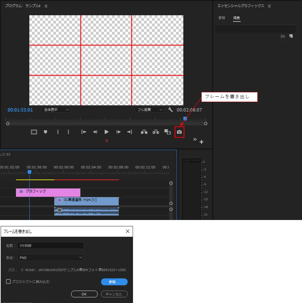Step forward one frame

tap(118, 132)
